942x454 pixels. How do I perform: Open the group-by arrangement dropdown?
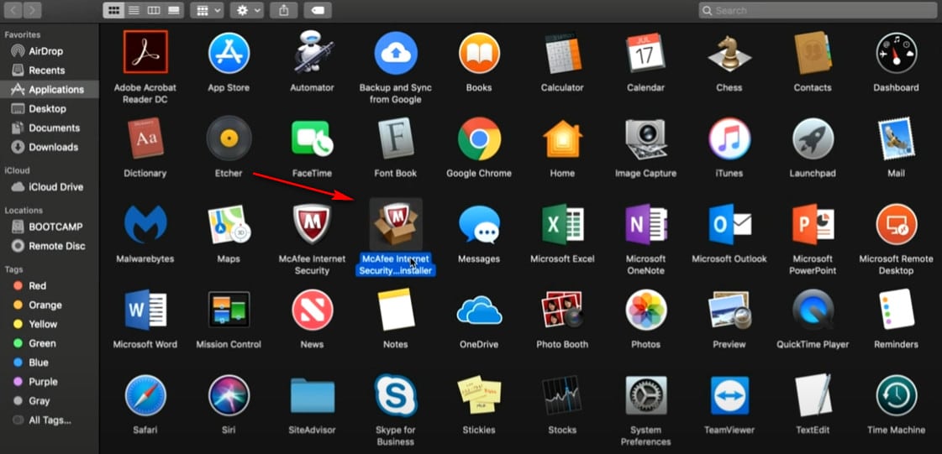(x=206, y=10)
